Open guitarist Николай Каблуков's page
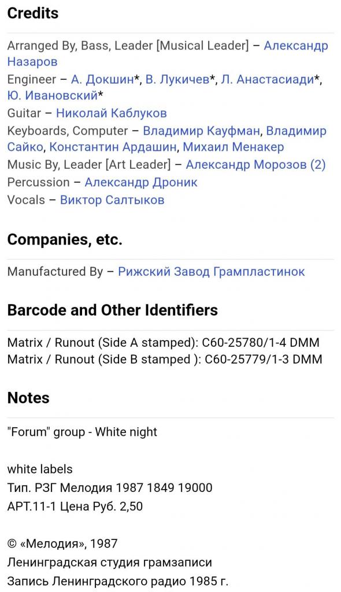 click(x=112, y=113)
